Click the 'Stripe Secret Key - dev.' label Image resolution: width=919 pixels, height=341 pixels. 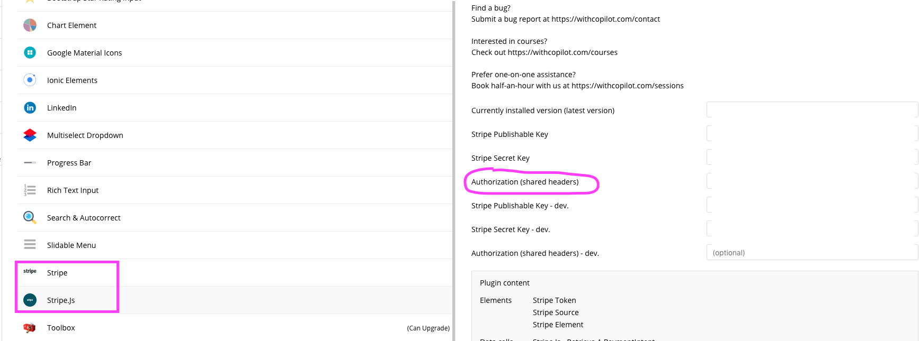[511, 229]
